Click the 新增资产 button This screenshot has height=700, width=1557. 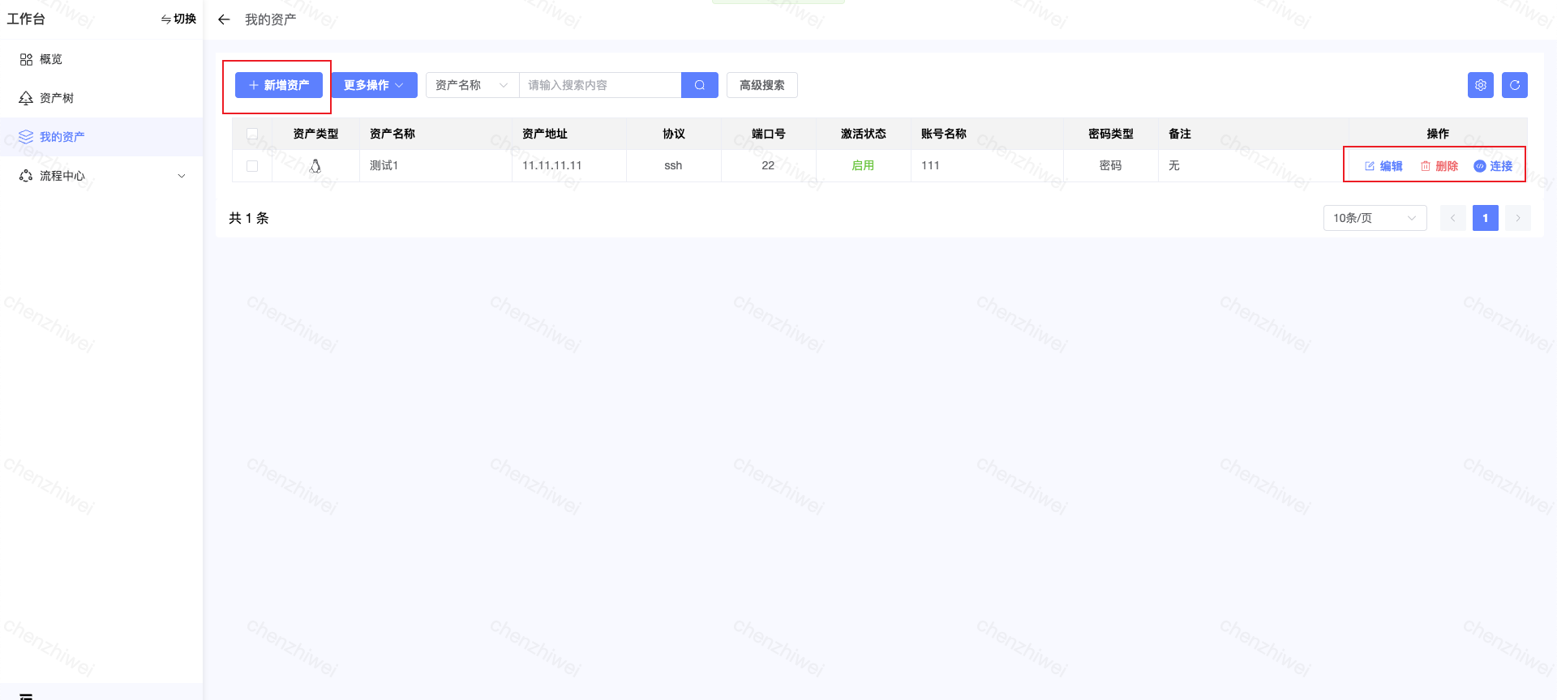coord(279,85)
